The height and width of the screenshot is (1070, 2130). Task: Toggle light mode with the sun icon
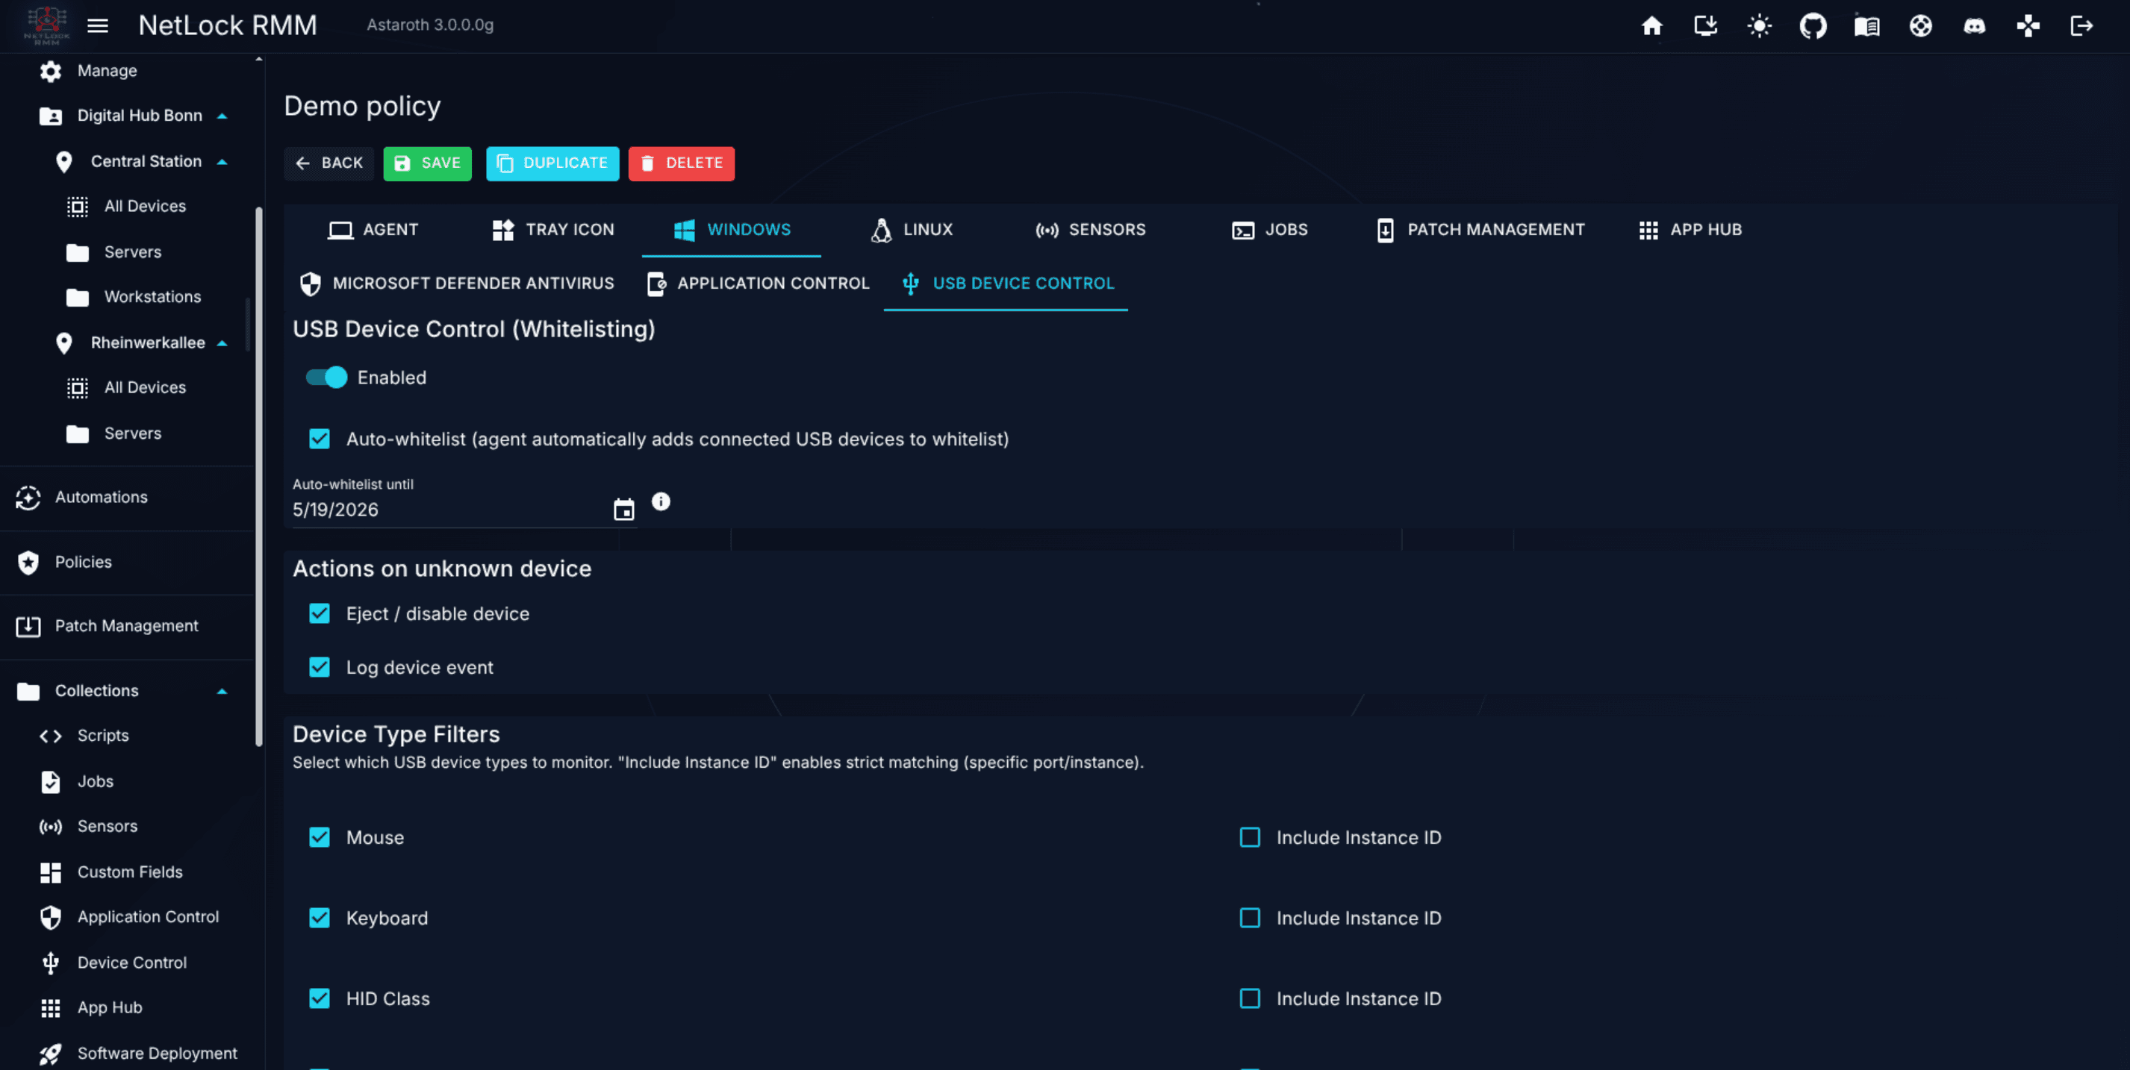click(x=1759, y=25)
